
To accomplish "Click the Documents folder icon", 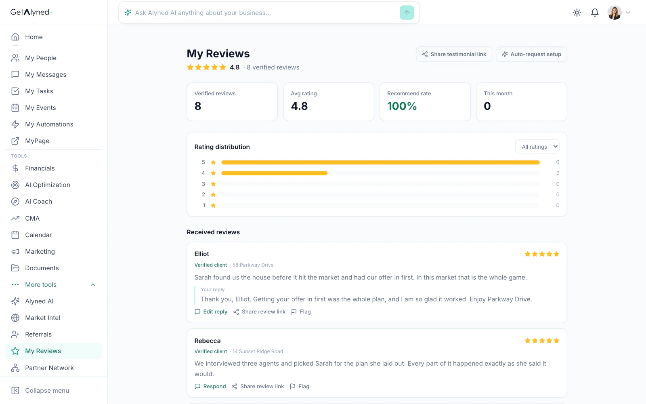I will [x=15, y=268].
